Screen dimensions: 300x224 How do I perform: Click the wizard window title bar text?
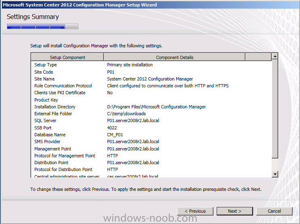(80, 5)
